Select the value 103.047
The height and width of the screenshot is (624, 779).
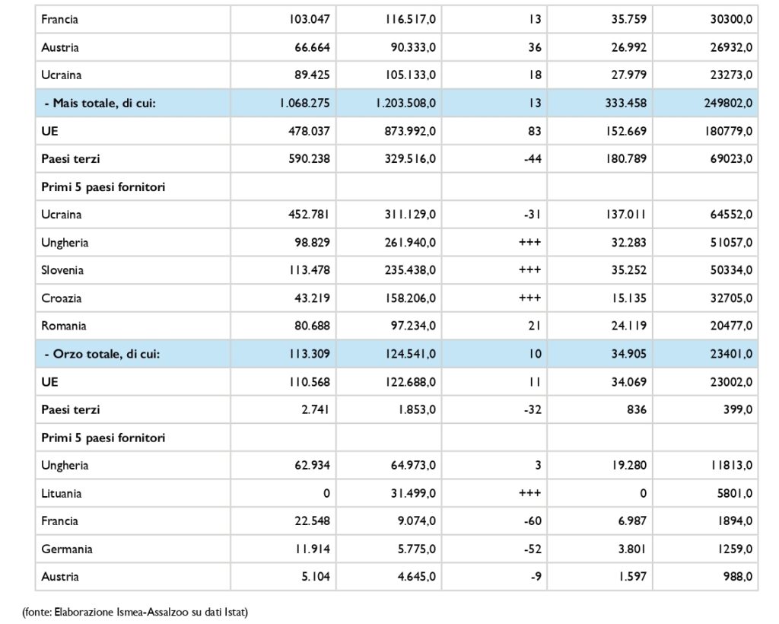coord(309,19)
